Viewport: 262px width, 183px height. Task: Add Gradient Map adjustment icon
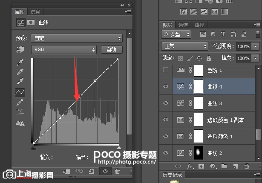point(225,11)
